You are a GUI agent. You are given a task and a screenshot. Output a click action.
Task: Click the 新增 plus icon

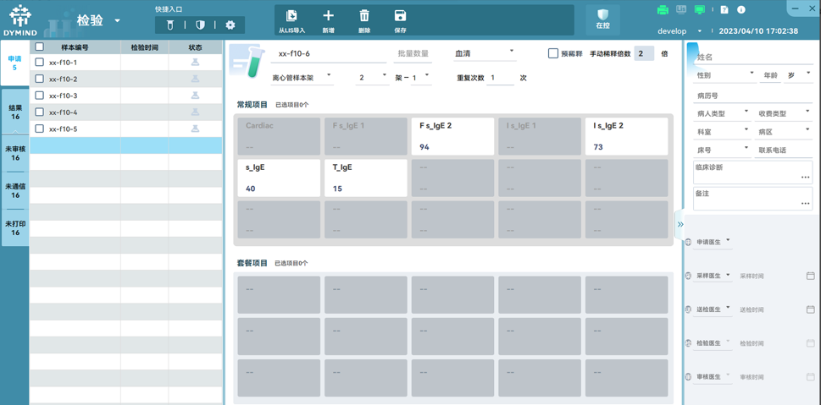pyautogui.click(x=328, y=16)
